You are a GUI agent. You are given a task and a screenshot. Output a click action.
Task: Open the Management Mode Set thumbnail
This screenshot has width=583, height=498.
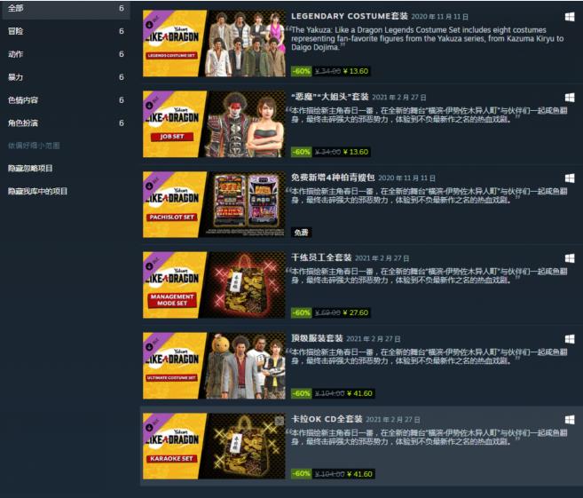(214, 285)
